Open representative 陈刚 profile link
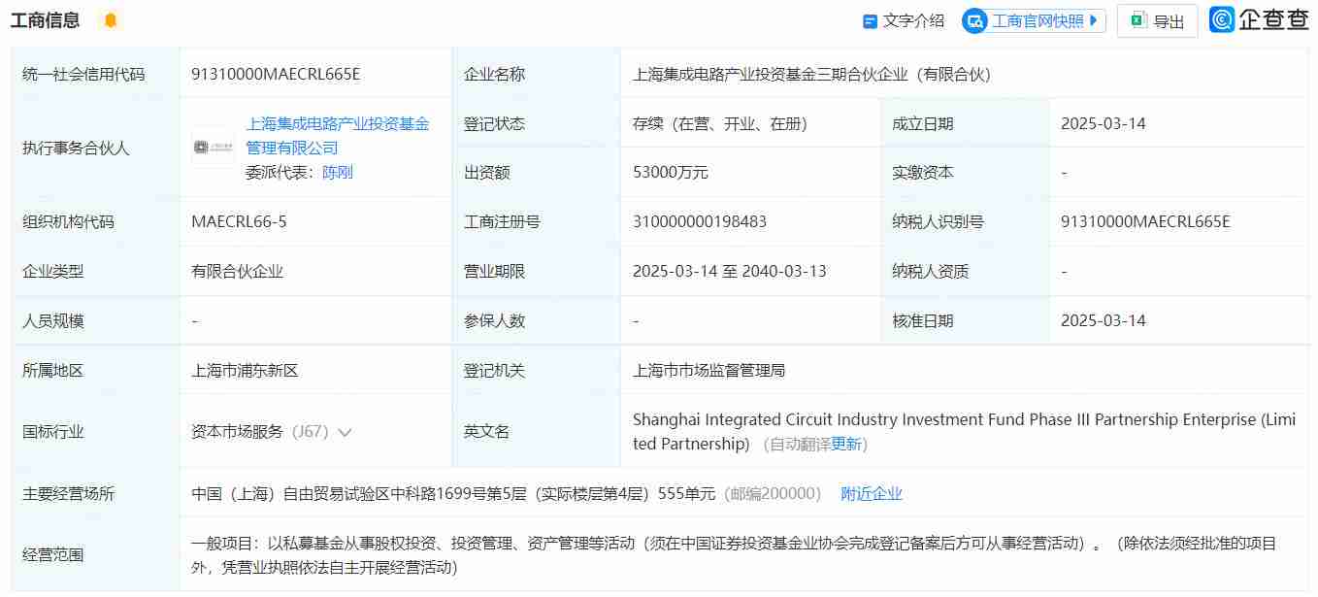The height and width of the screenshot is (597, 1318). [336, 172]
